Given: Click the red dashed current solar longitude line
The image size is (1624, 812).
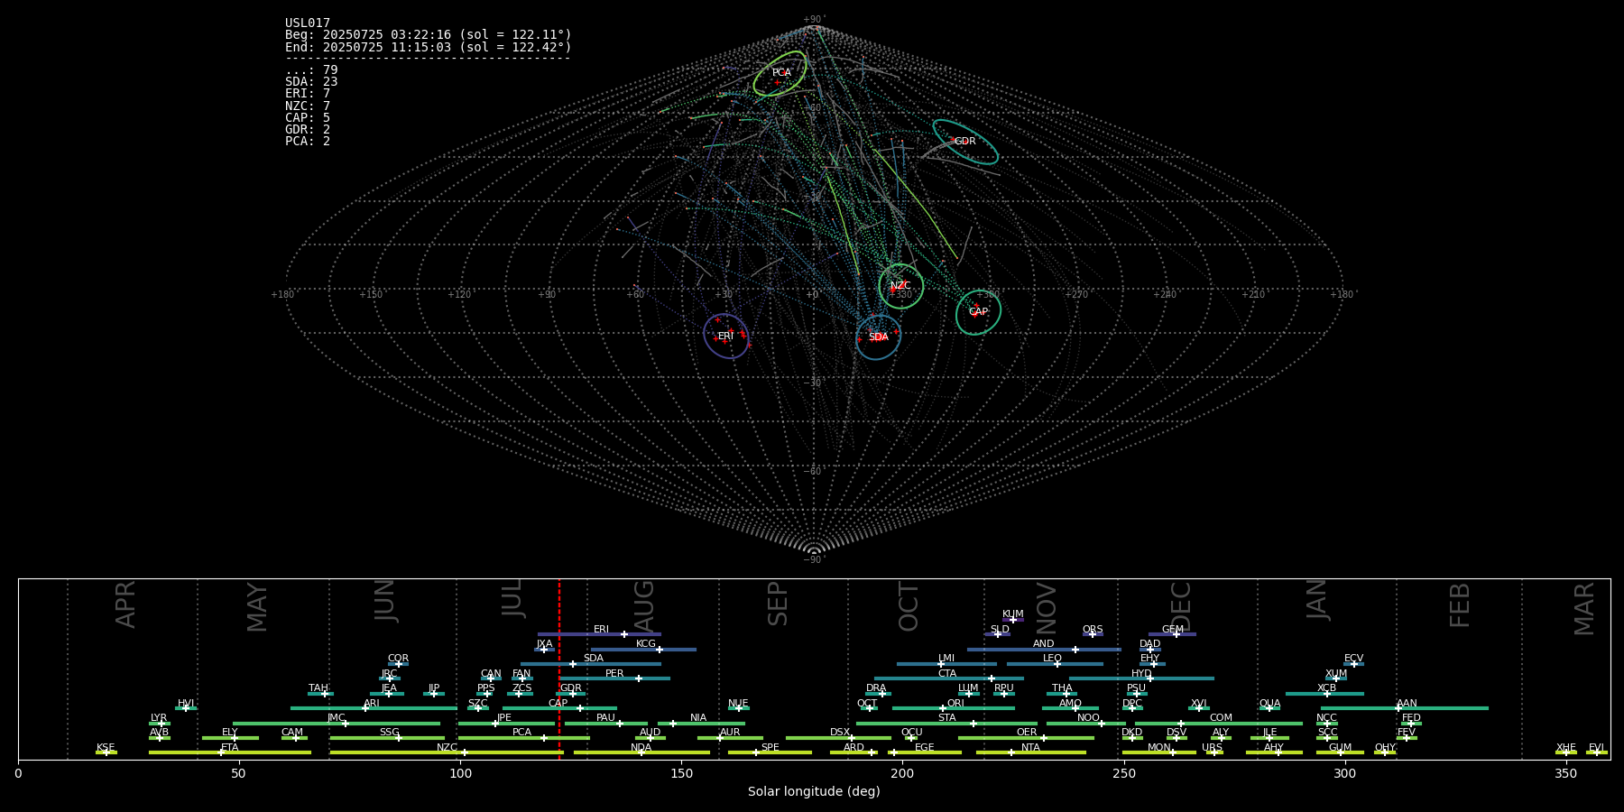Looking at the screenshot, I should click(x=559, y=669).
